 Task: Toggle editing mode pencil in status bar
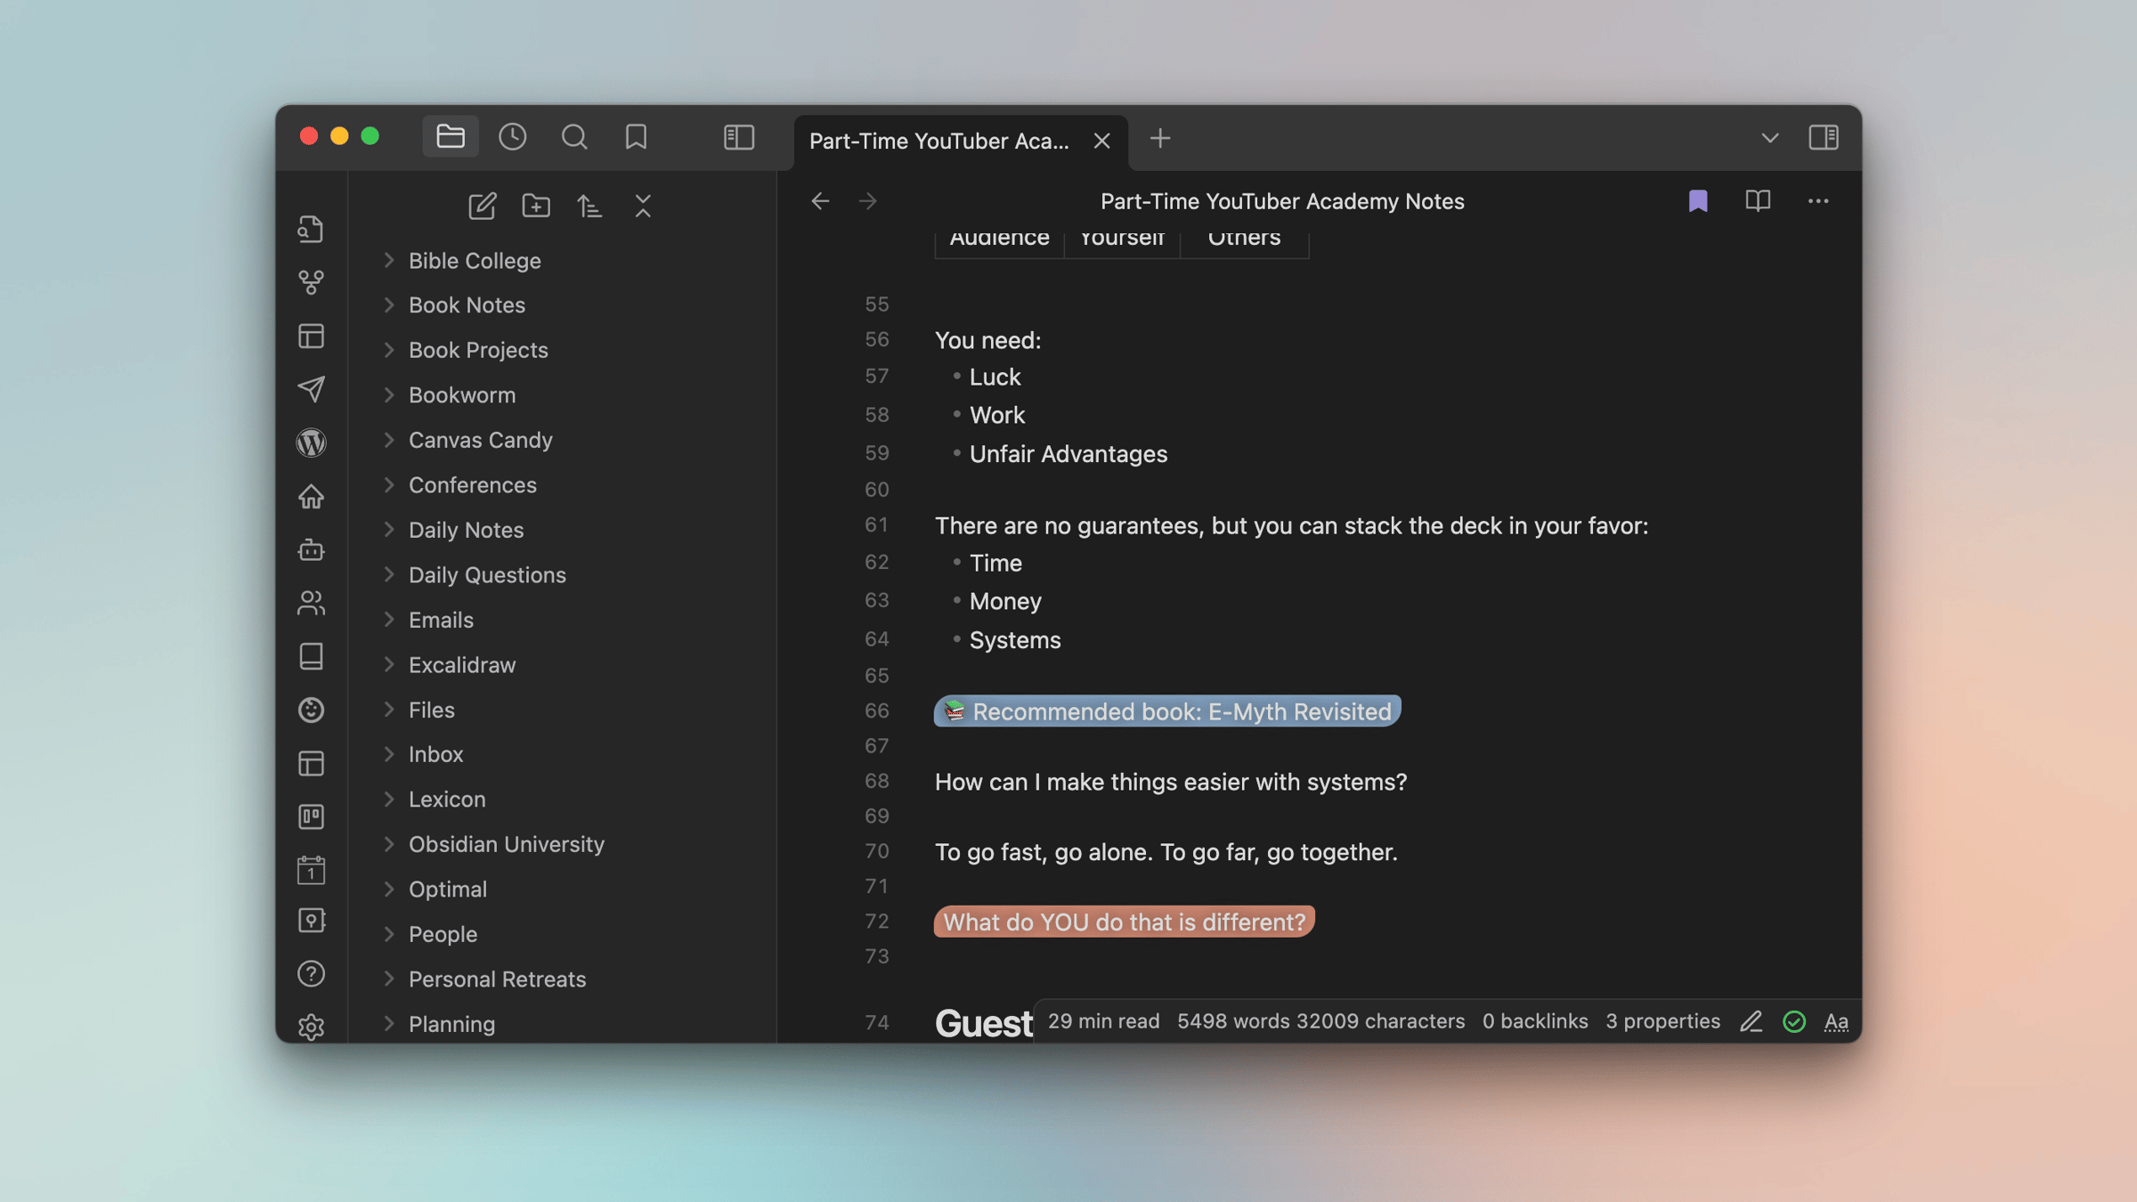(1751, 1021)
